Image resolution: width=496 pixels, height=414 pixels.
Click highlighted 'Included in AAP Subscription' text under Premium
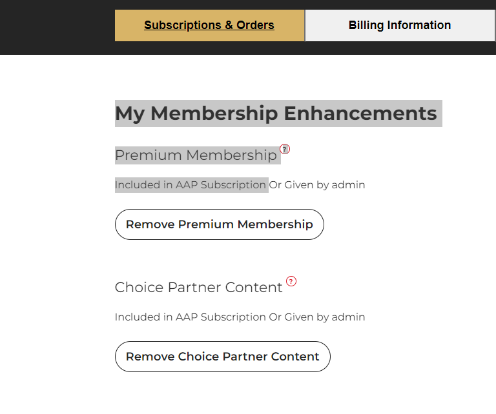tap(190, 185)
